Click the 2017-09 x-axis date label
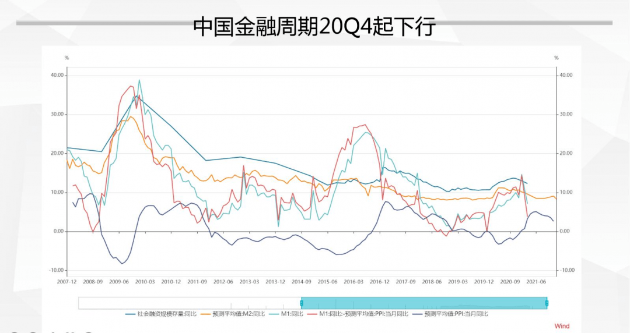 406,282
